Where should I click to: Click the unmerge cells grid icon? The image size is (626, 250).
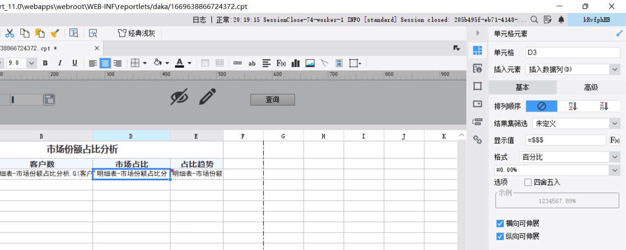(x=220, y=63)
